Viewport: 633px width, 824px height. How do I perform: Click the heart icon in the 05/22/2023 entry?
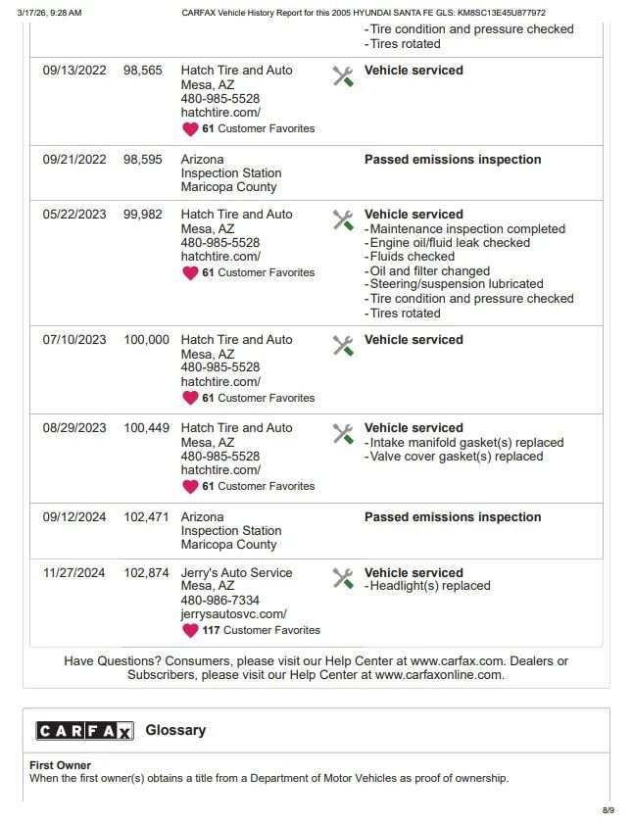190,272
